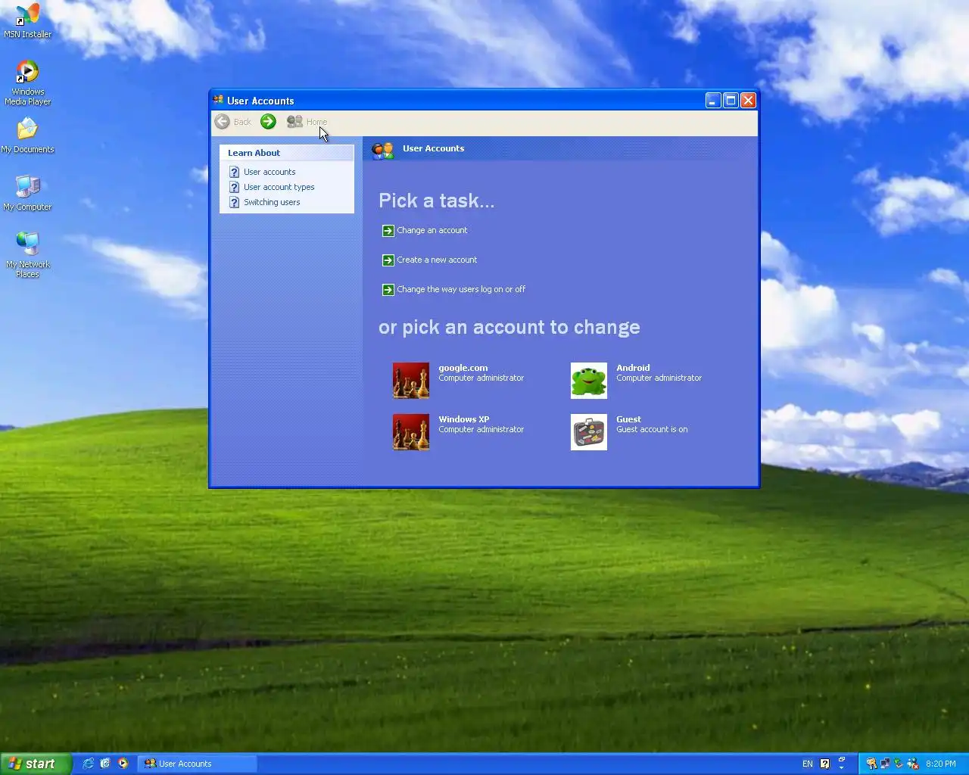The width and height of the screenshot is (969, 775).
Task: Pick the Android account name
Action: (633, 368)
